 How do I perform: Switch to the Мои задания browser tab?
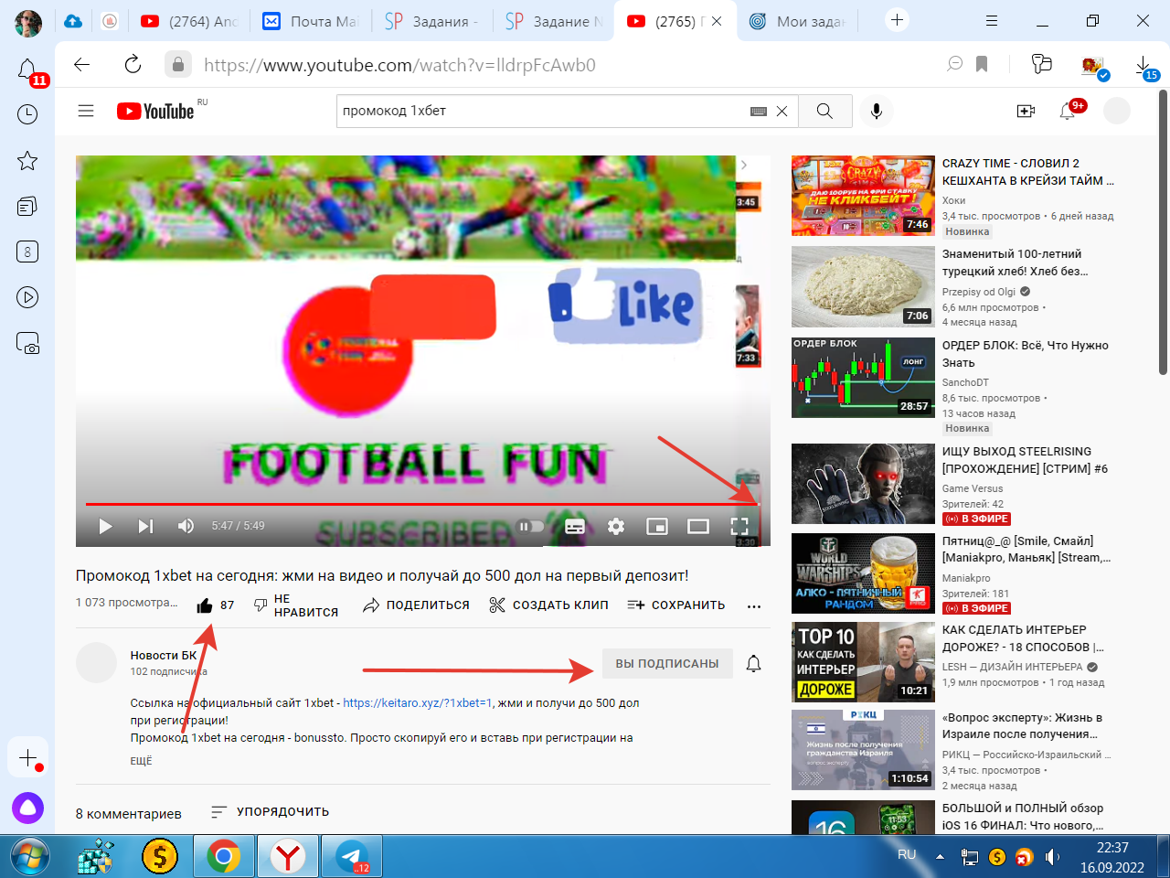click(x=797, y=21)
